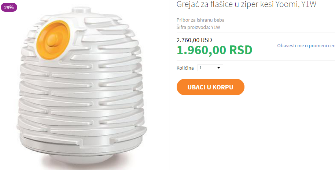
Task: Click the Y1W code in the product title
Action: [309, 4]
